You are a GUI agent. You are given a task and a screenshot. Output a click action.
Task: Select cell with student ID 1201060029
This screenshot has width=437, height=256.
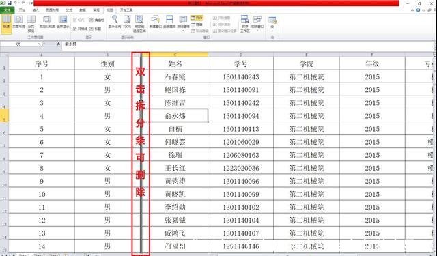[241, 142]
